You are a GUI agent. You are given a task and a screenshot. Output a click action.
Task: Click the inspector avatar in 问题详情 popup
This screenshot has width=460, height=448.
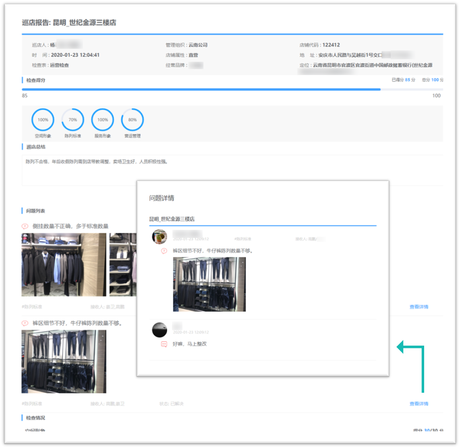coord(160,237)
